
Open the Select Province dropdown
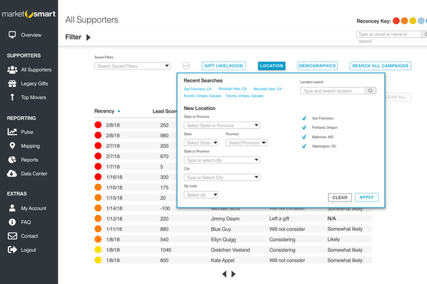click(246, 142)
